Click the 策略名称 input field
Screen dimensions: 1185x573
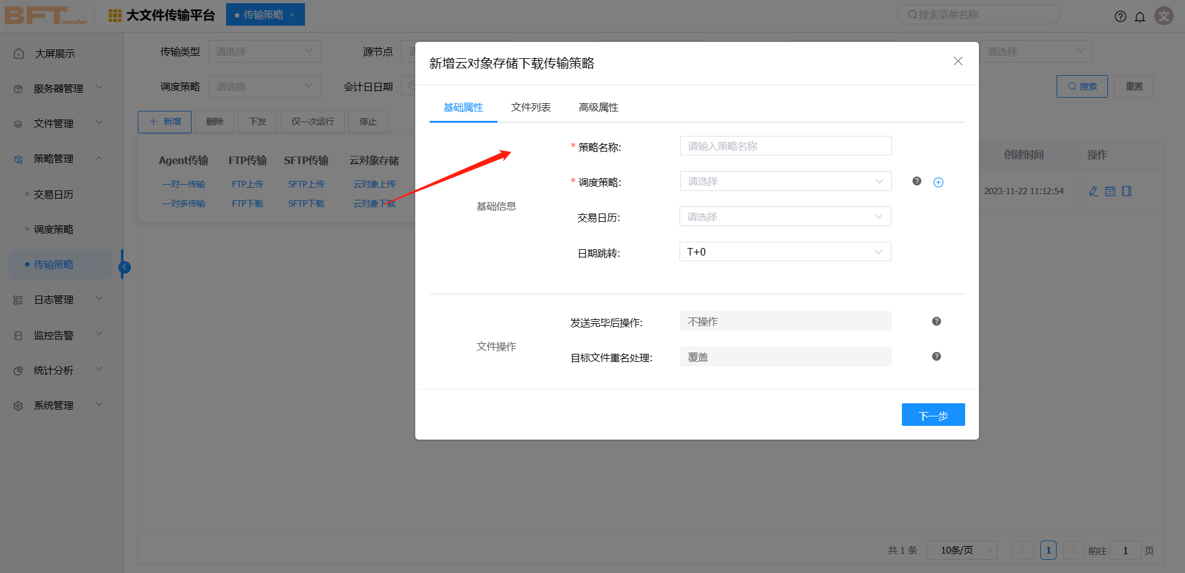click(785, 146)
